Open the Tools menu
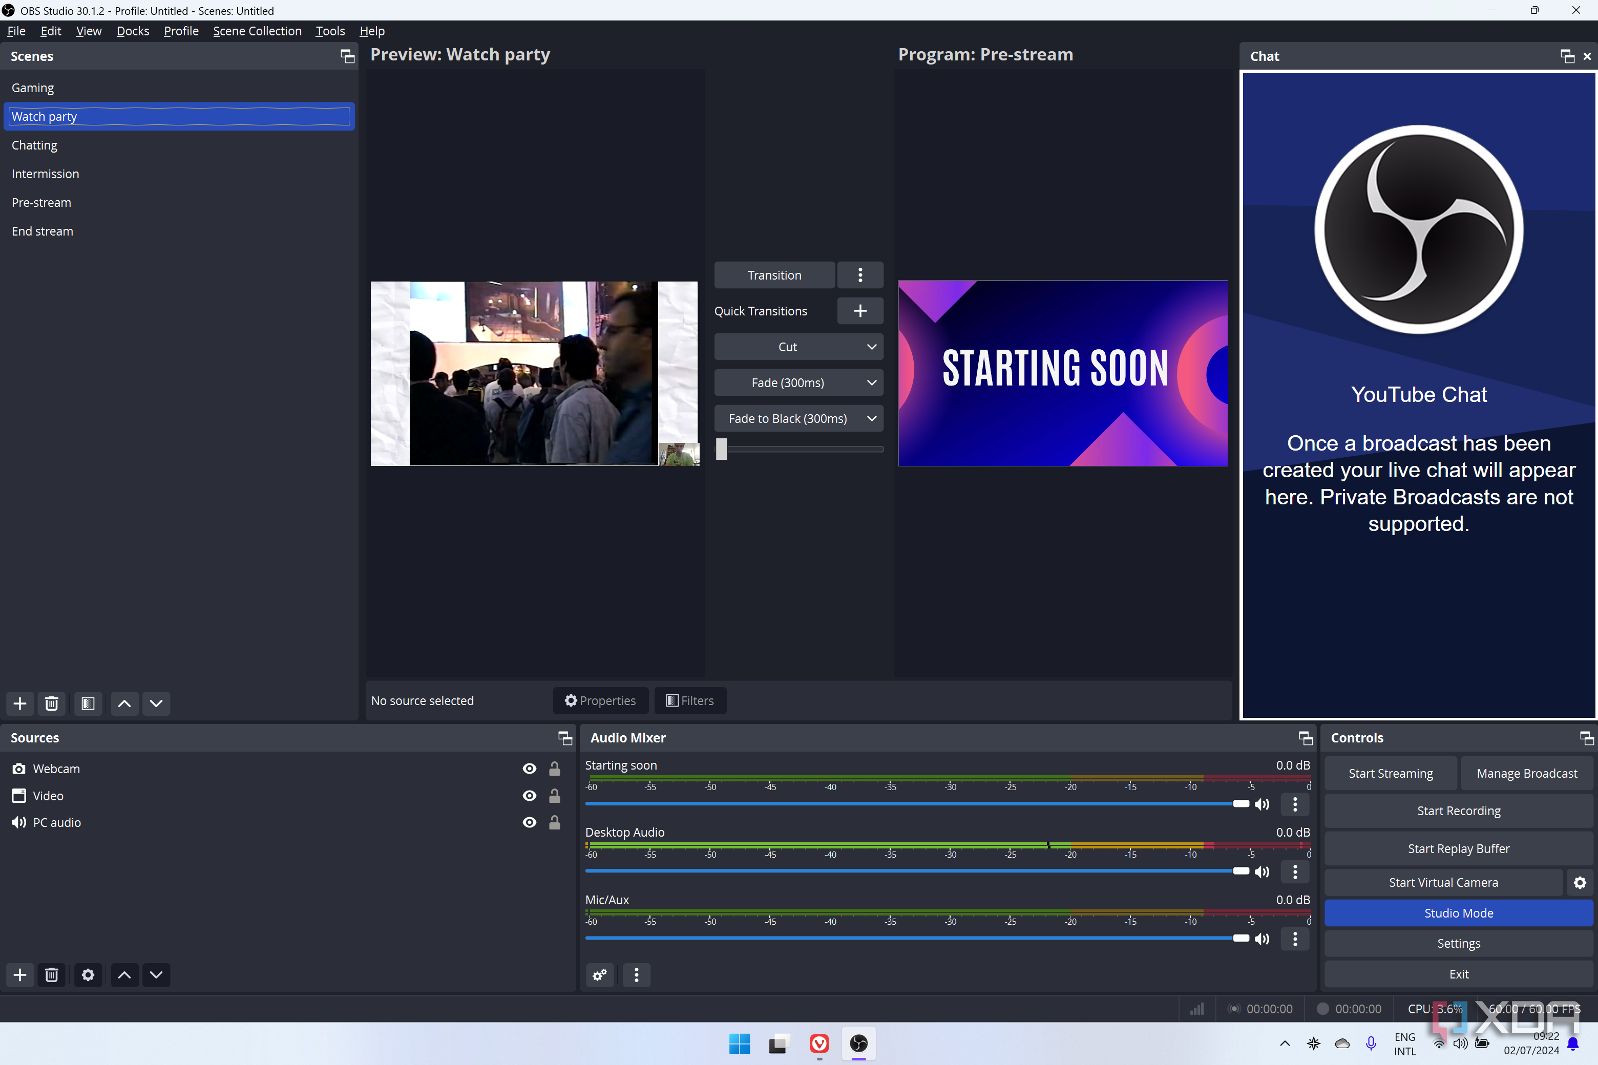The height and width of the screenshot is (1065, 1598). click(330, 31)
